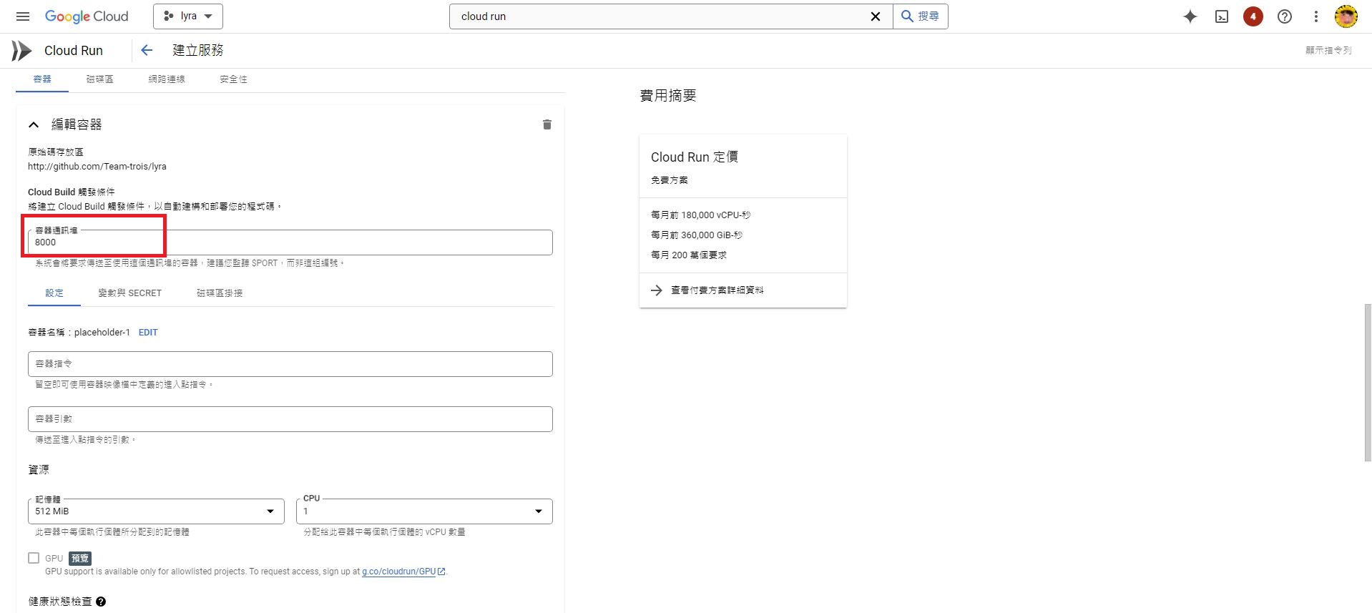Switch to the 網路連線 tab
This screenshot has width=1372, height=613.
167,79
